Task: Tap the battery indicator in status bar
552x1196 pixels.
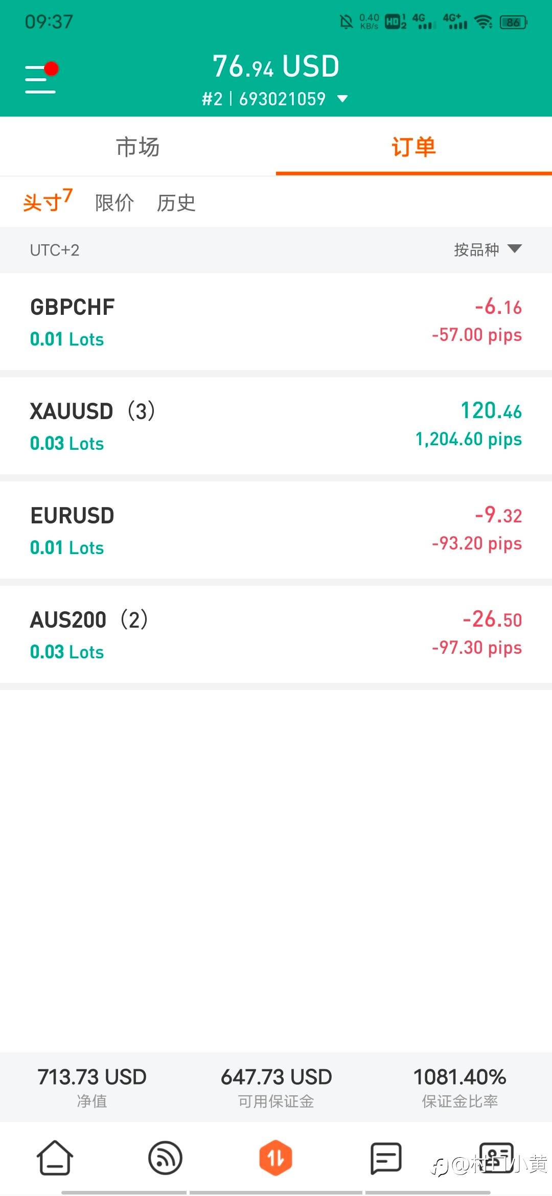Action: (513, 22)
